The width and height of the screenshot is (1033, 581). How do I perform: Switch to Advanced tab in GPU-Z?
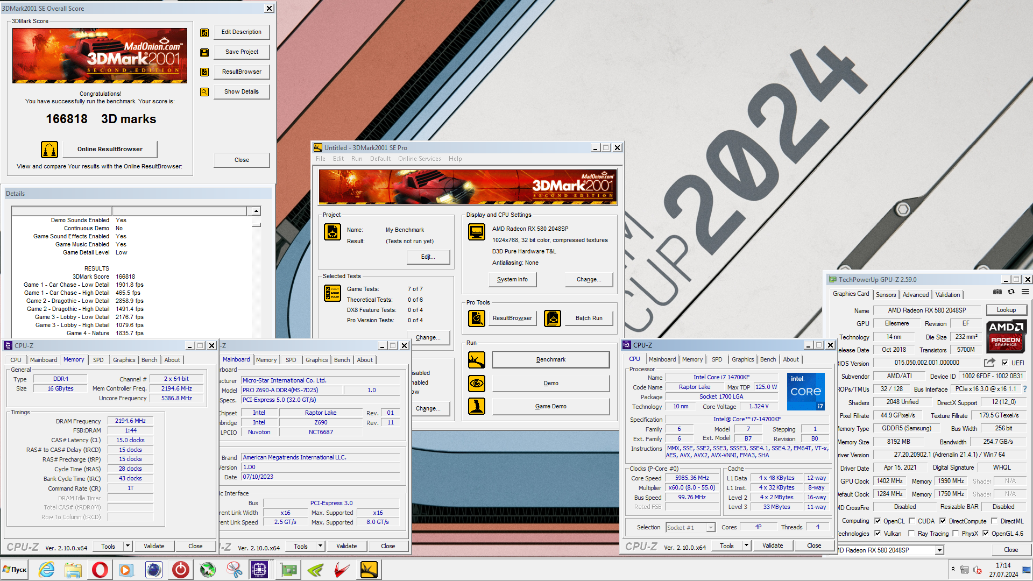pyautogui.click(x=915, y=295)
